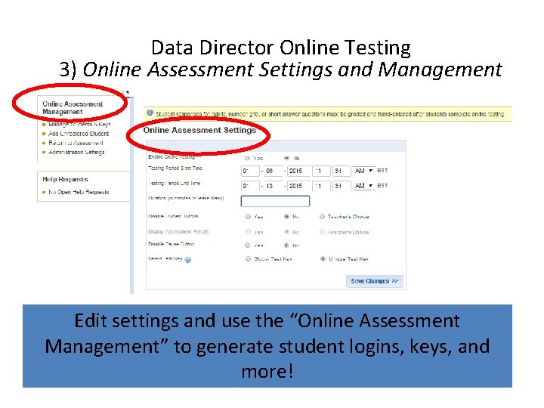
Task: Select No for Enable Online Testing
Action: (x=286, y=158)
